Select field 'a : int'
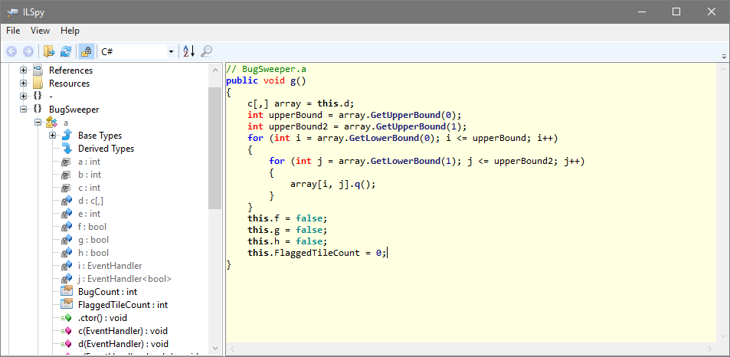This screenshot has height=357, width=730. coord(89,162)
